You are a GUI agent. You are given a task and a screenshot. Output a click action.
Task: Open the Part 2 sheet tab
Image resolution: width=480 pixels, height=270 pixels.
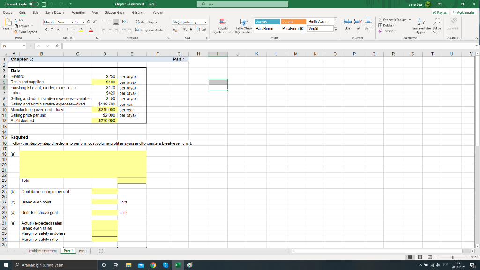click(83, 251)
